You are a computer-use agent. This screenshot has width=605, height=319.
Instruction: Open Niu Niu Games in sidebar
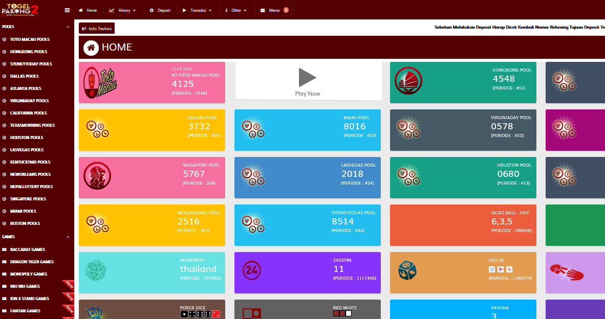(x=25, y=287)
